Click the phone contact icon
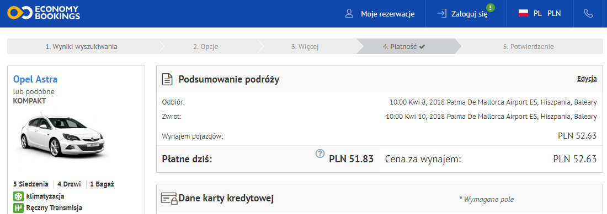The image size is (607, 214). point(588,14)
